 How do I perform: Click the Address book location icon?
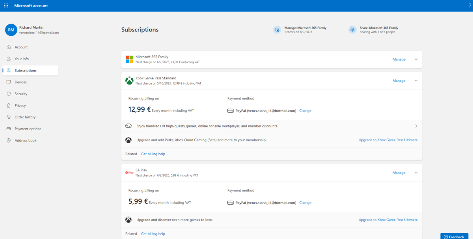click(9, 140)
